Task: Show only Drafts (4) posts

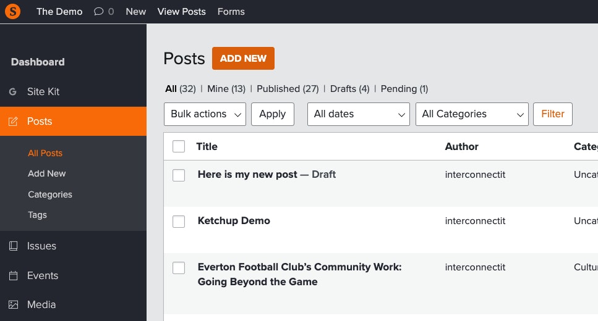Action: tap(349, 89)
